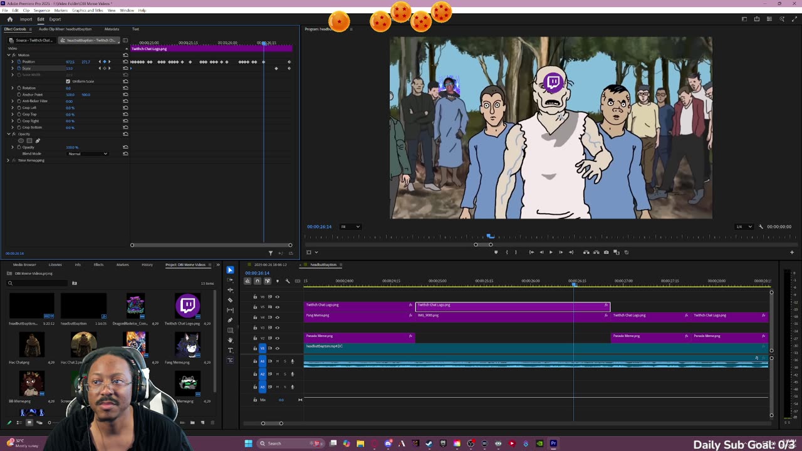Go to next Position keyframe
Image resolution: width=802 pixels, height=451 pixels.
click(109, 61)
